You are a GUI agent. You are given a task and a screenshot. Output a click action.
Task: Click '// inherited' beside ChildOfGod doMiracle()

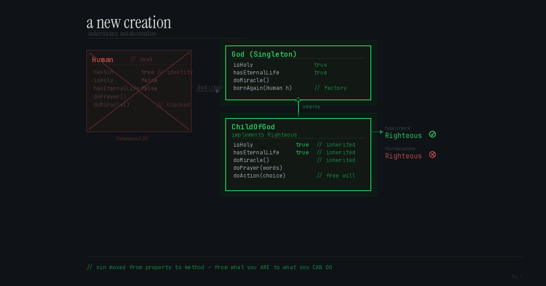click(336, 160)
